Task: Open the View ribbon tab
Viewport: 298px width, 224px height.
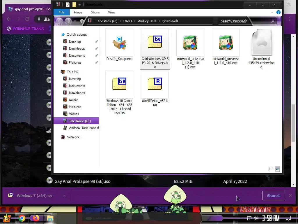Action: pos(111,12)
